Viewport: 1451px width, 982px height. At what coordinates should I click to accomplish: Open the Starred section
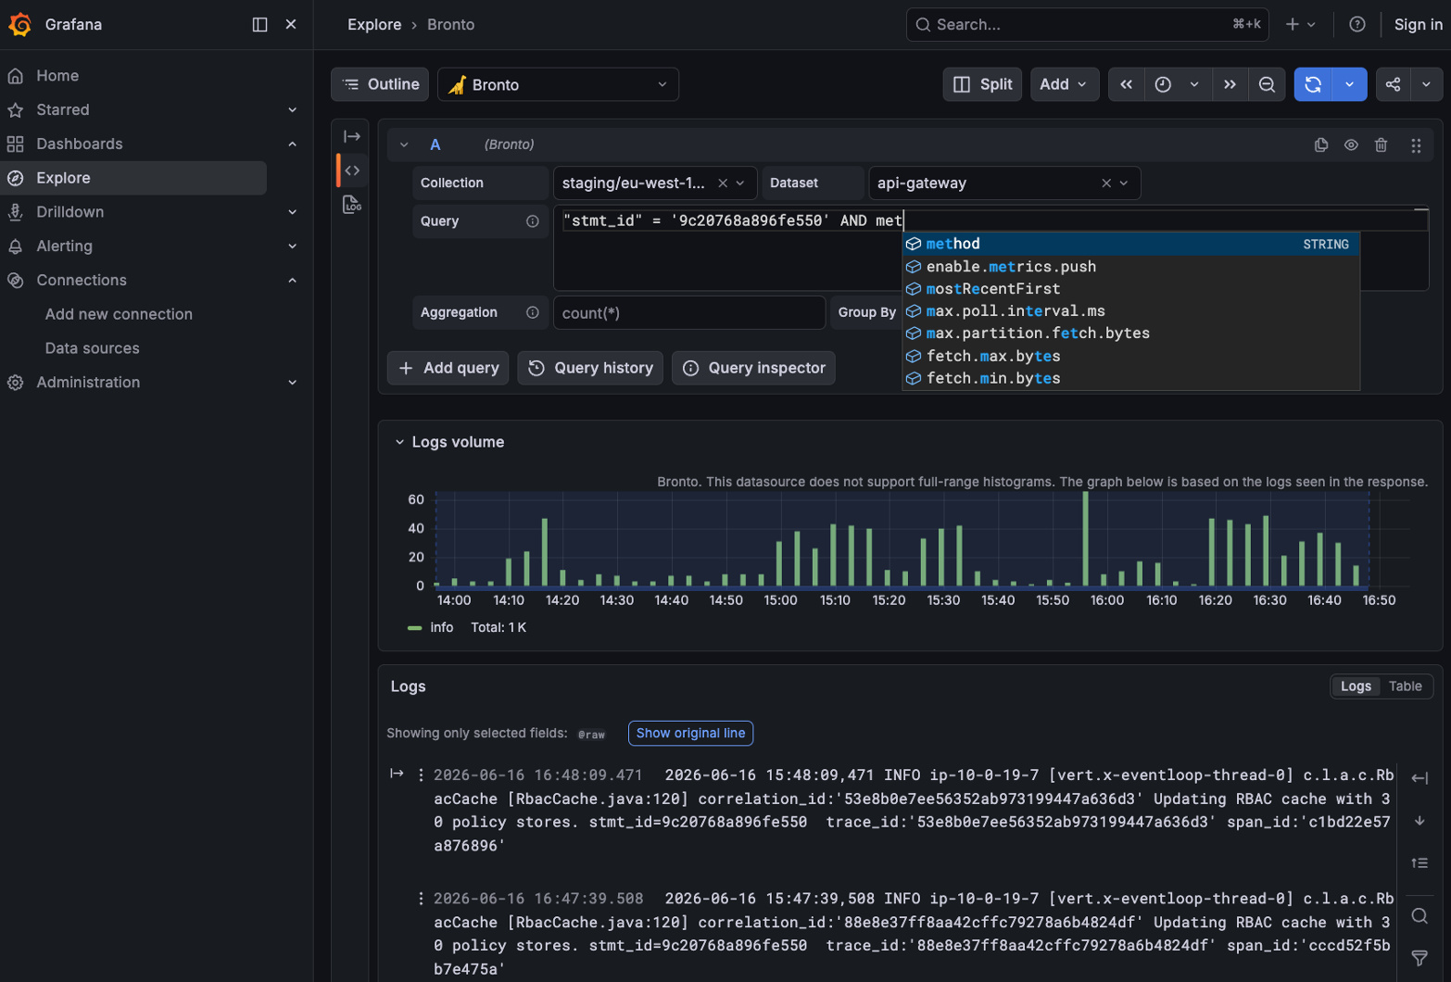(63, 109)
